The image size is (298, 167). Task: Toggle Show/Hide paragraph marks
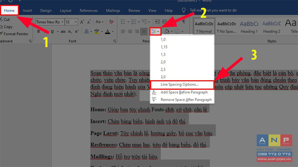184,22
